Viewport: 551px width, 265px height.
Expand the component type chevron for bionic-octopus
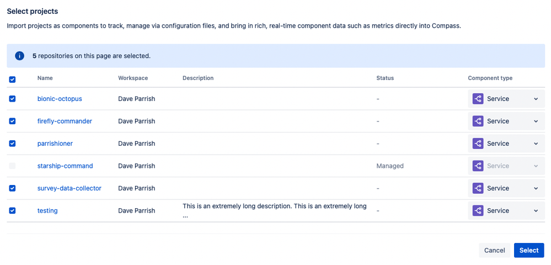pyautogui.click(x=536, y=99)
